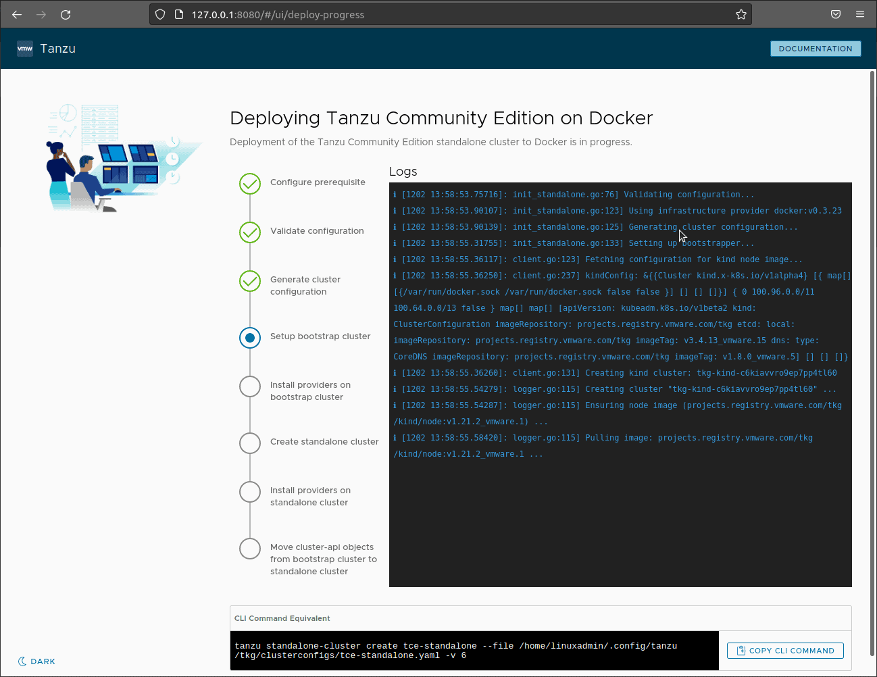
Task: Reload the deploy-progress page
Action: point(66,14)
